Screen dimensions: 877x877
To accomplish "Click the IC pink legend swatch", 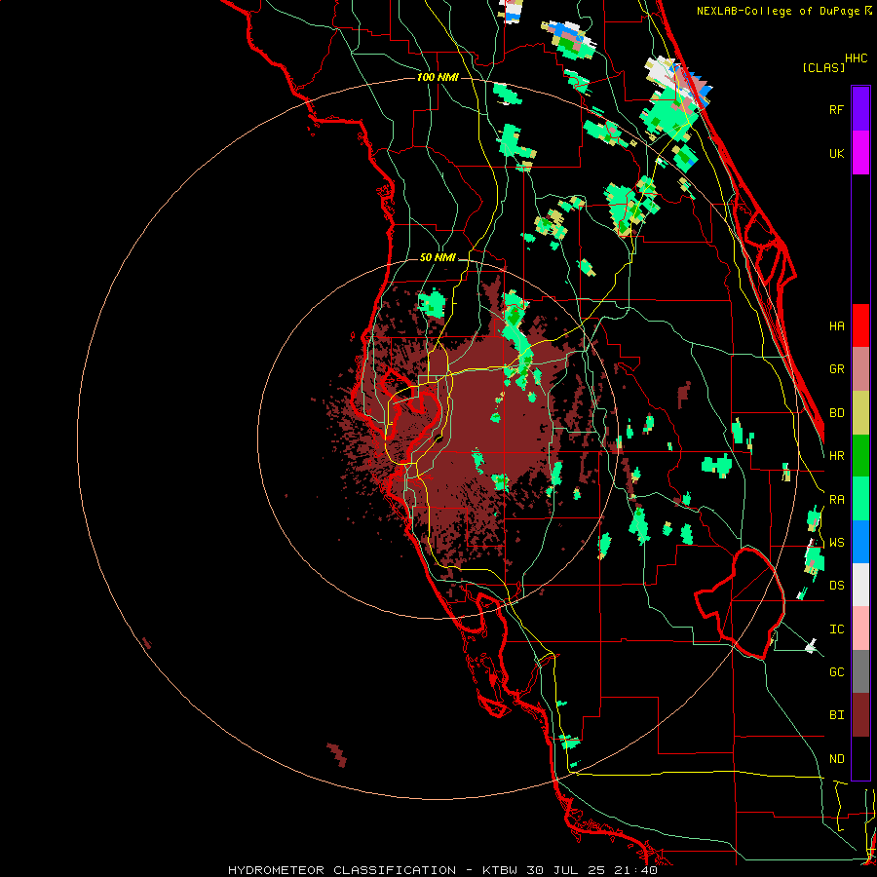I will [x=860, y=629].
